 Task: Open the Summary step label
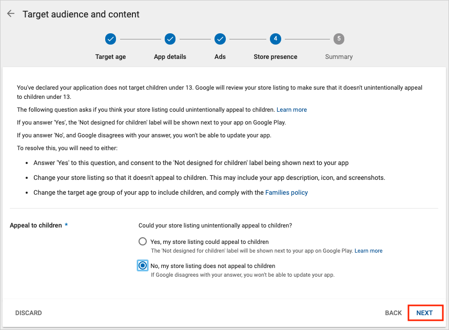339,56
